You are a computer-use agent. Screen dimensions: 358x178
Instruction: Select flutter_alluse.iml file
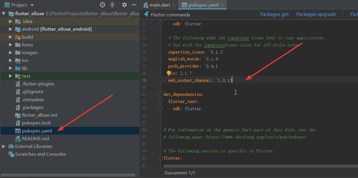(x=40, y=115)
